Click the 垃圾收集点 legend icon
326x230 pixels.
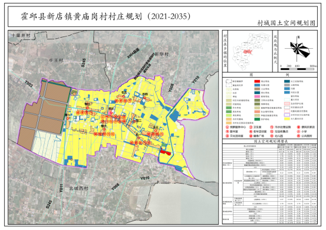(272, 132)
